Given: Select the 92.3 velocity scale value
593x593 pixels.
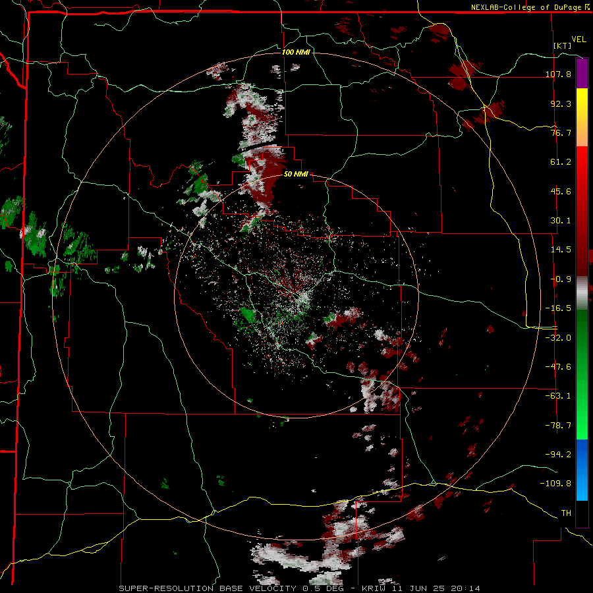Looking at the screenshot, I should pyautogui.click(x=561, y=103).
